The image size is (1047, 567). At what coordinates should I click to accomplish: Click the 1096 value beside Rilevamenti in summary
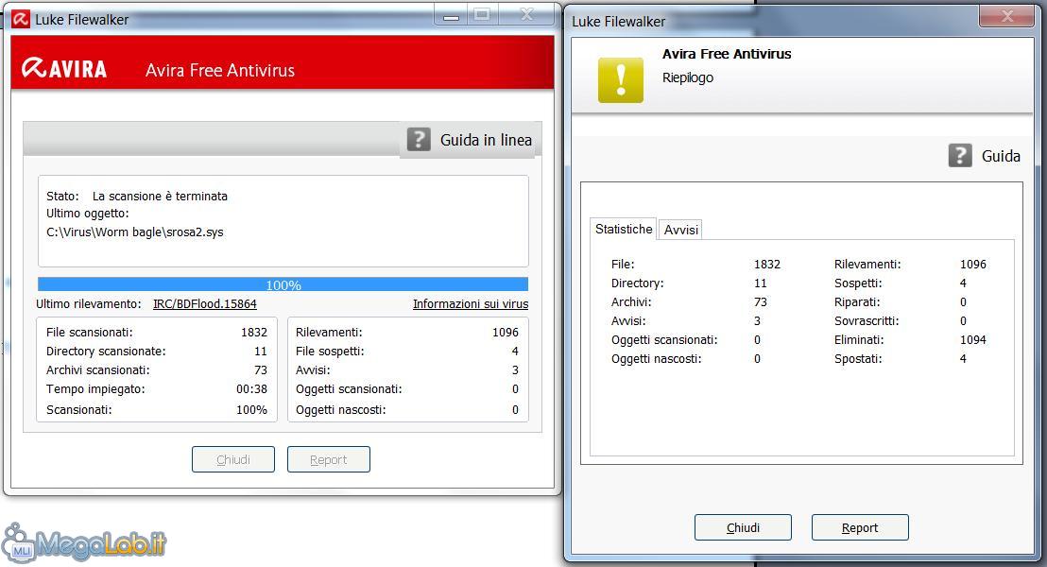pos(973,265)
